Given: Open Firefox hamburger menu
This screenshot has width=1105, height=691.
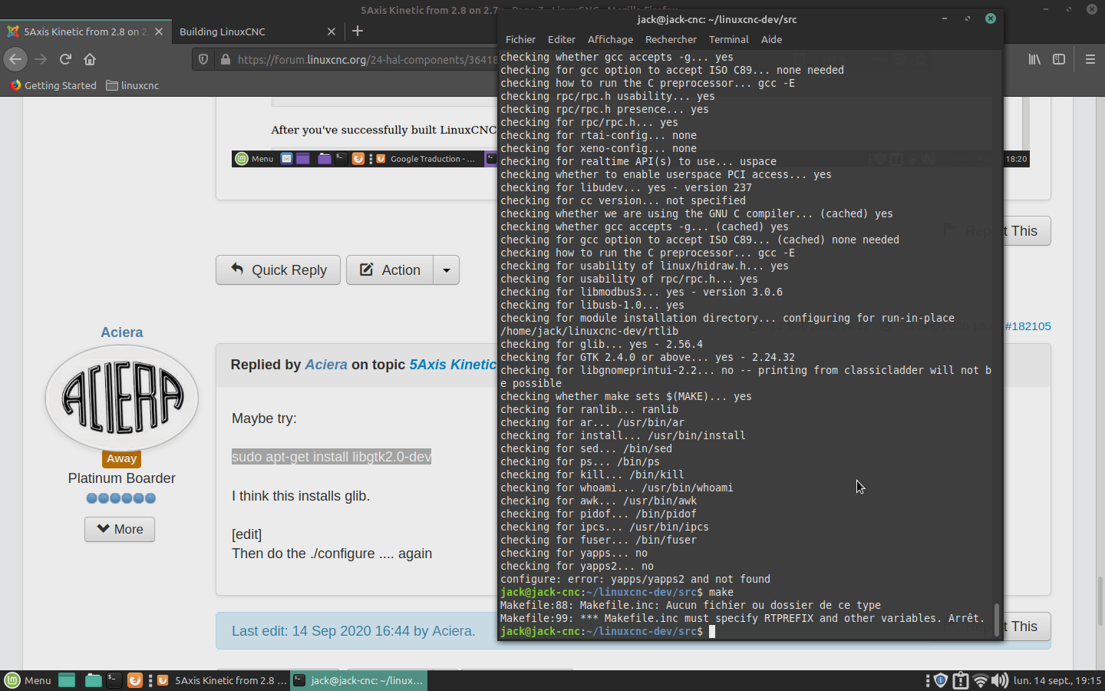Looking at the screenshot, I should pos(1090,59).
